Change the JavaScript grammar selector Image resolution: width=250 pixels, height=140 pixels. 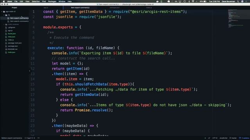(x=223, y=138)
